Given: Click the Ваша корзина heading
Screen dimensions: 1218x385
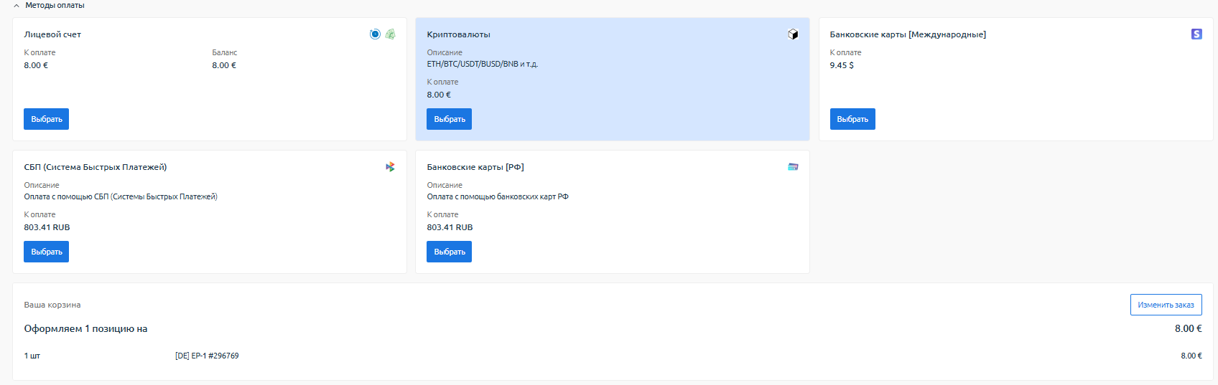Looking at the screenshot, I should 52,305.
